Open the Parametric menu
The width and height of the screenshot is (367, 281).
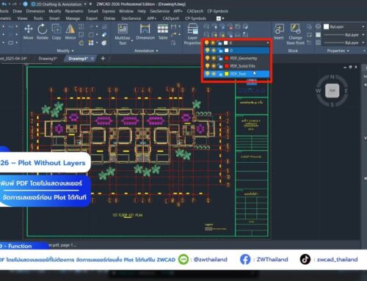74,11
